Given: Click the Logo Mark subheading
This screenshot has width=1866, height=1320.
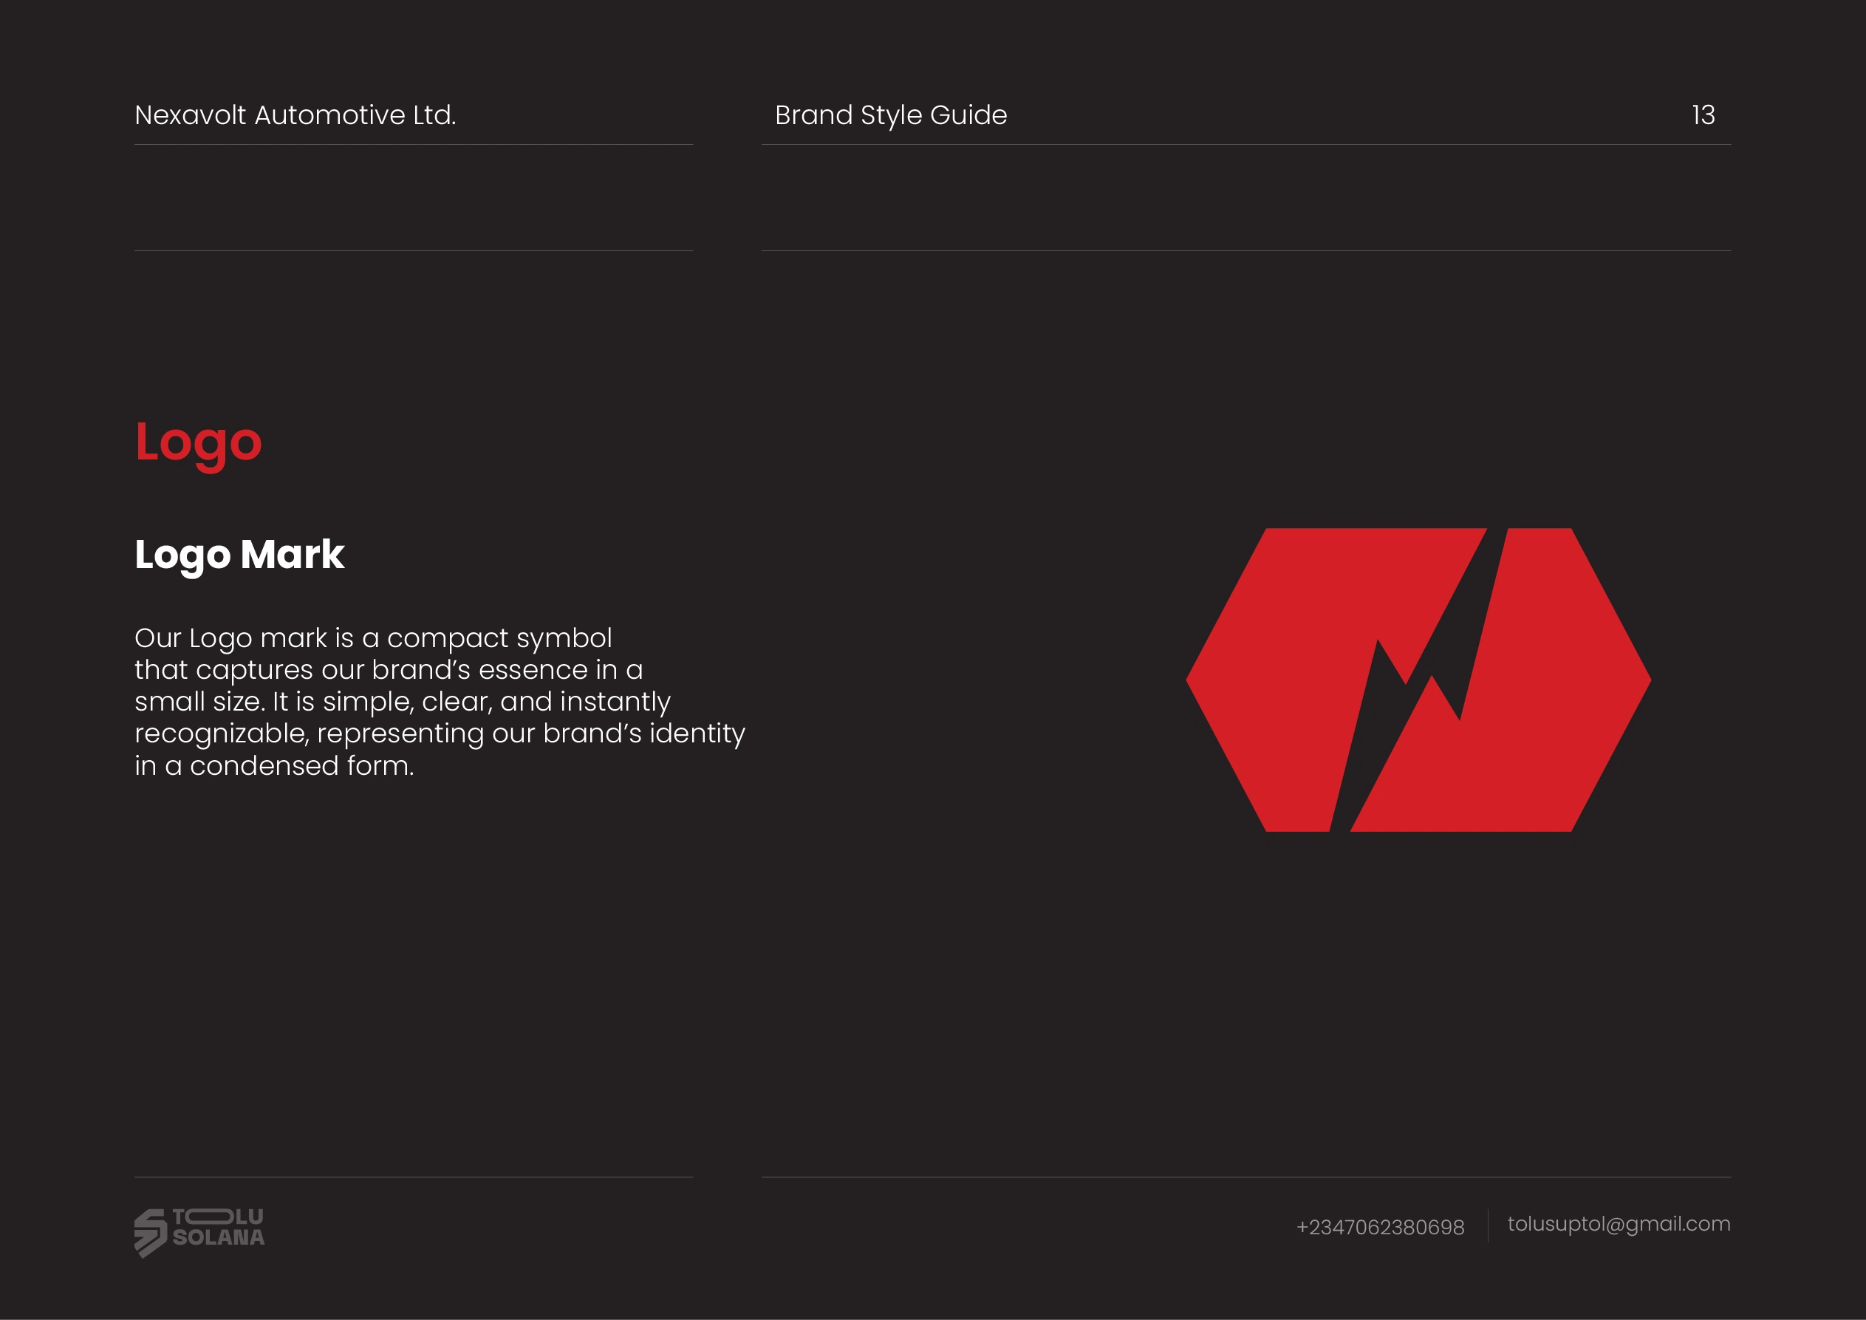Looking at the screenshot, I should tap(240, 554).
